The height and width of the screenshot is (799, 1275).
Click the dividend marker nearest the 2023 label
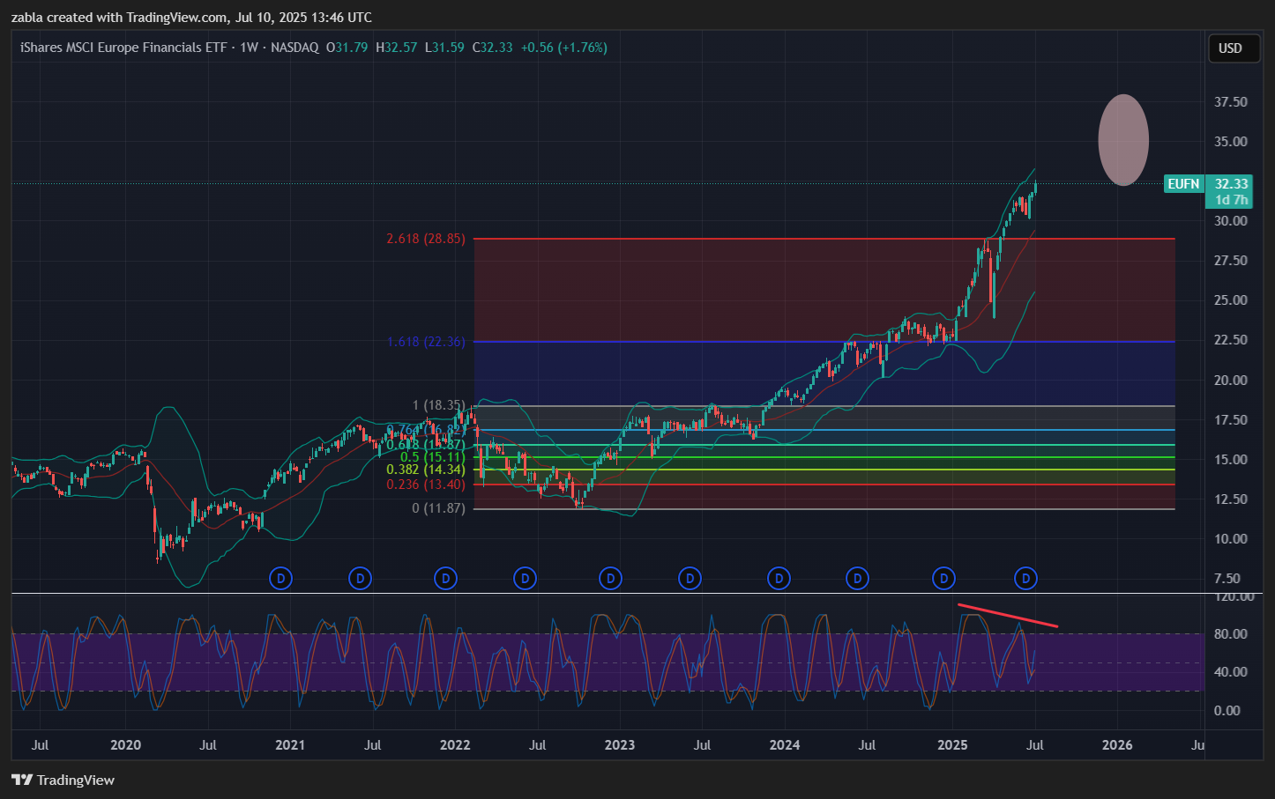click(610, 579)
